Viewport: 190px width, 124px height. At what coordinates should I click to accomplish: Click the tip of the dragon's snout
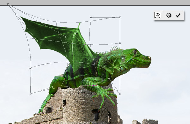point(150,59)
